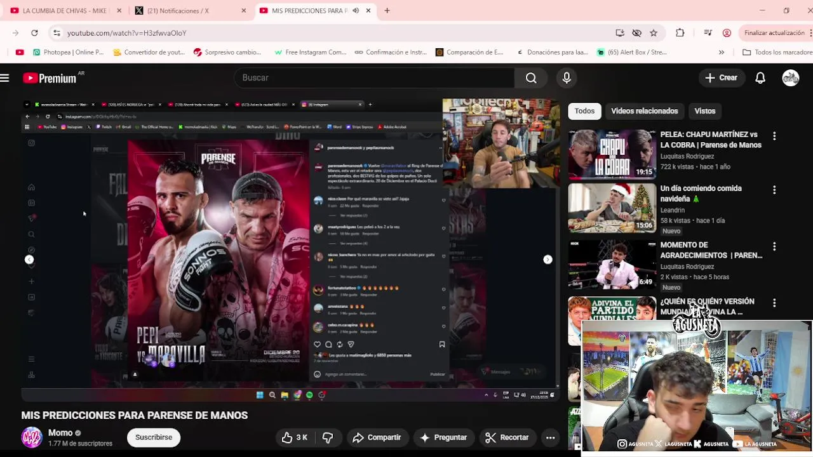
Task: Bookmark this page with the star
Action: 653,33
